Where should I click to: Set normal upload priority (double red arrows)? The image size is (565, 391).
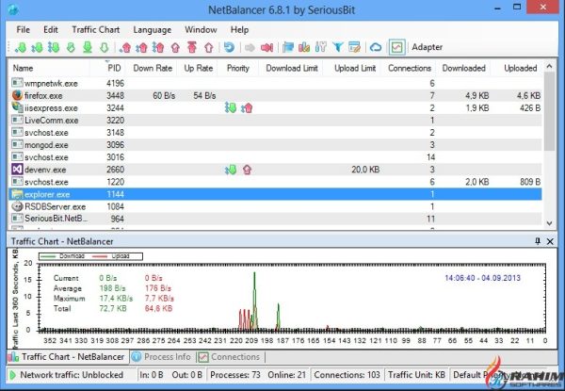(141, 47)
